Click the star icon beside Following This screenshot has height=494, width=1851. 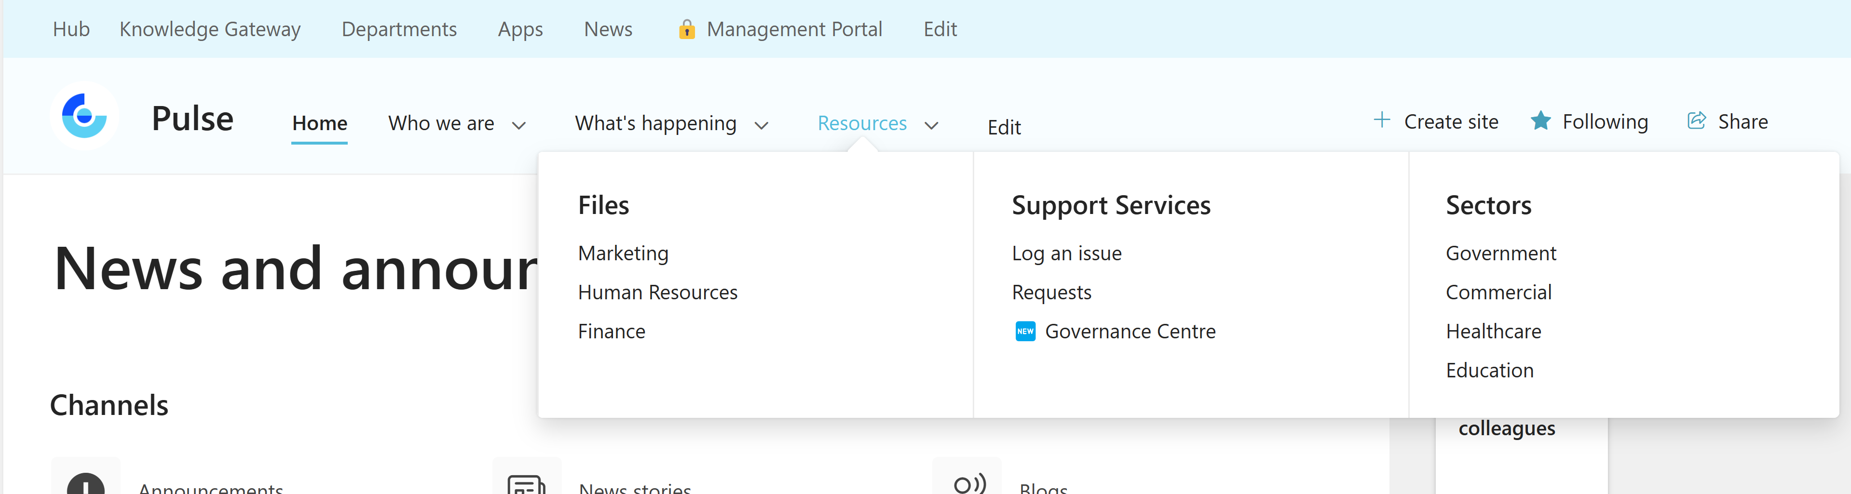click(1540, 120)
